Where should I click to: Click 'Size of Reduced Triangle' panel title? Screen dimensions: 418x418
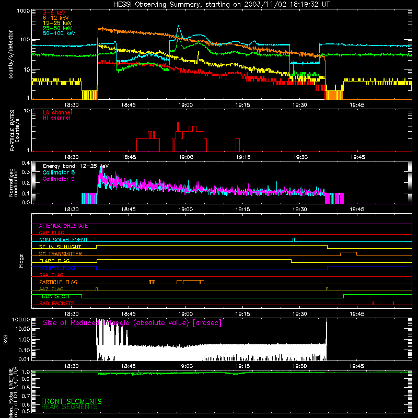(x=132, y=323)
